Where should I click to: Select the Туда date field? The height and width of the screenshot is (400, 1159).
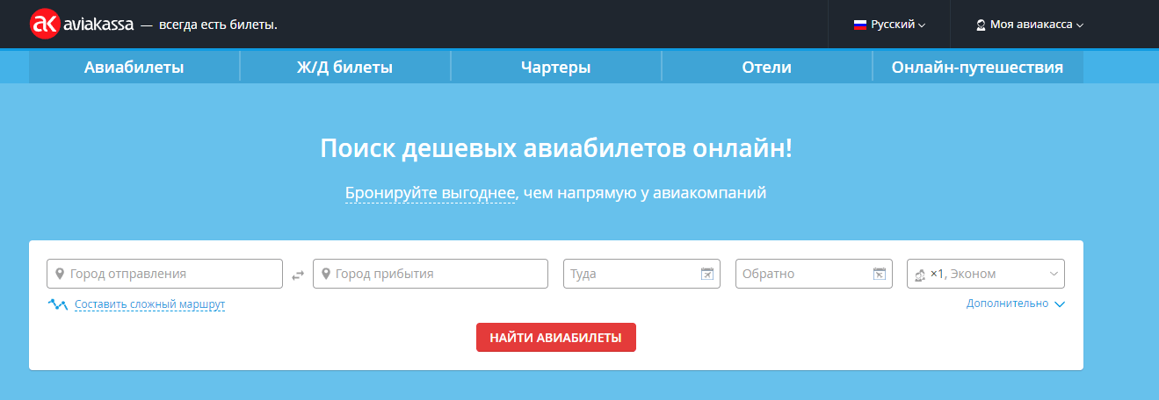pos(641,274)
